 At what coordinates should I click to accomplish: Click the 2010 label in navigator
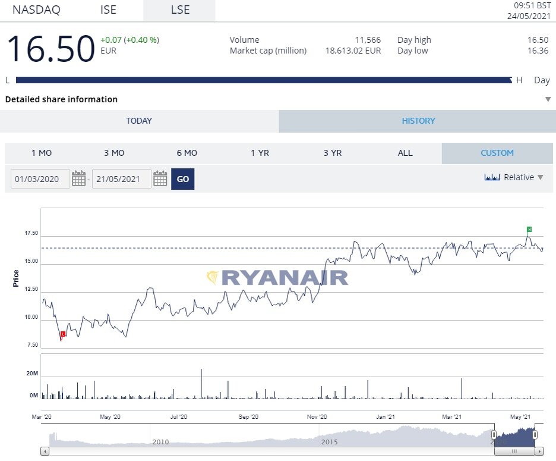160,442
